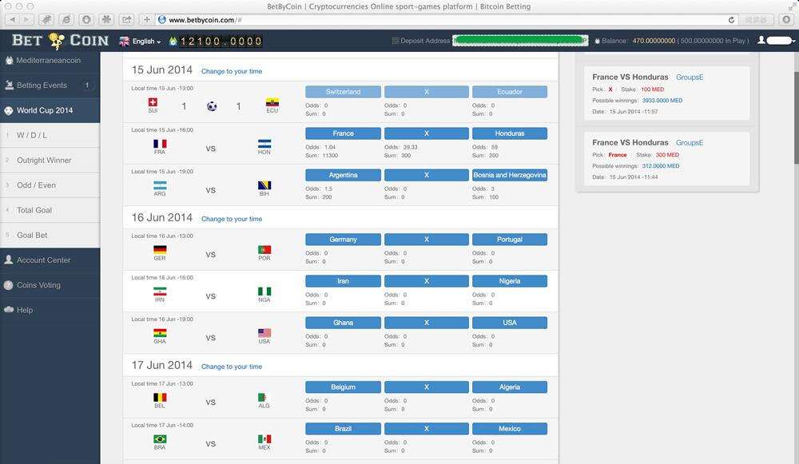Click the Honduras flag icon
Viewport: 799px width, 464px height.
pyautogui.click(x=264, y=144)
